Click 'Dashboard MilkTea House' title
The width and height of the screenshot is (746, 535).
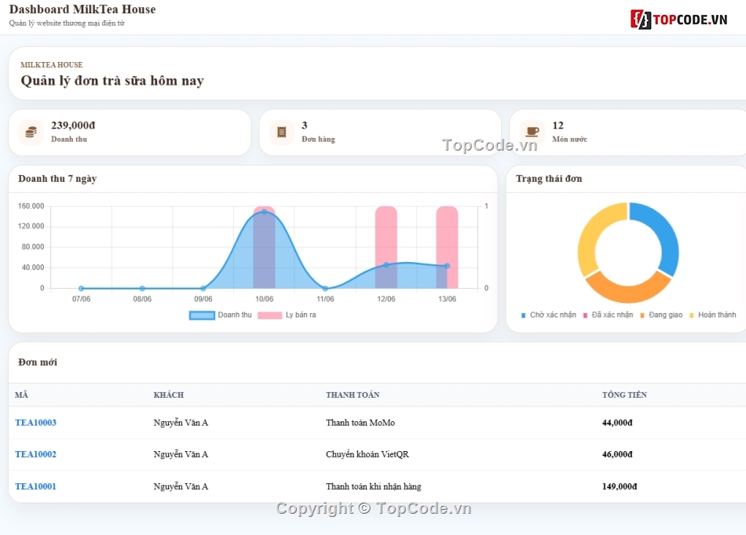pos(82,9)
